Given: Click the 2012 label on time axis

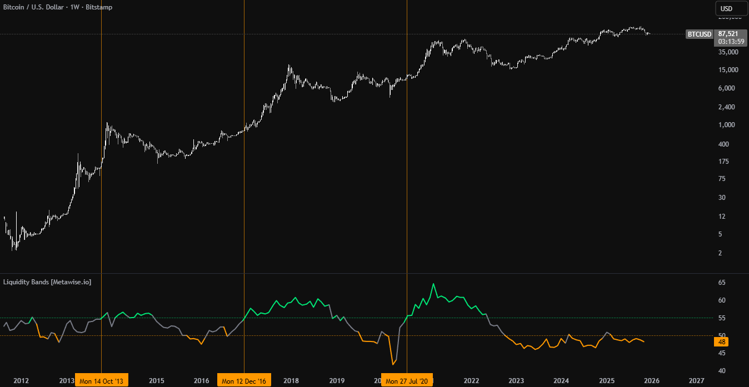Looking at the screenshot, I should coord(21,381).
